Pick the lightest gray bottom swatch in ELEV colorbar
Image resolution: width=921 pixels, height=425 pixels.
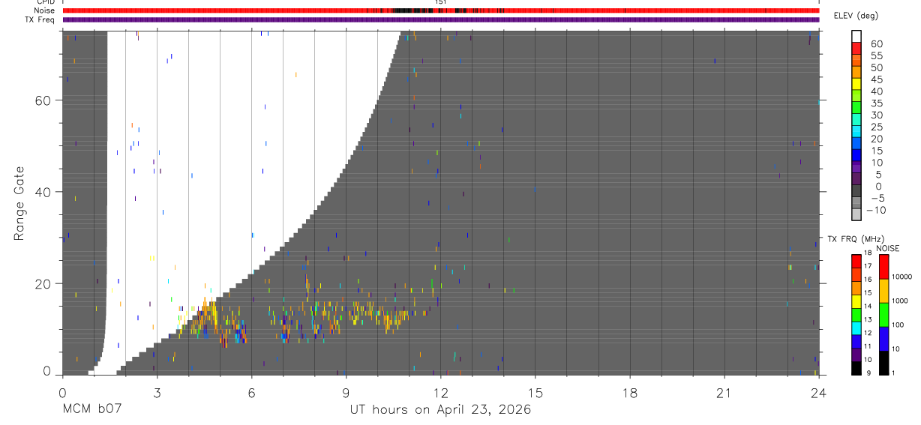[x=856, y=215]
